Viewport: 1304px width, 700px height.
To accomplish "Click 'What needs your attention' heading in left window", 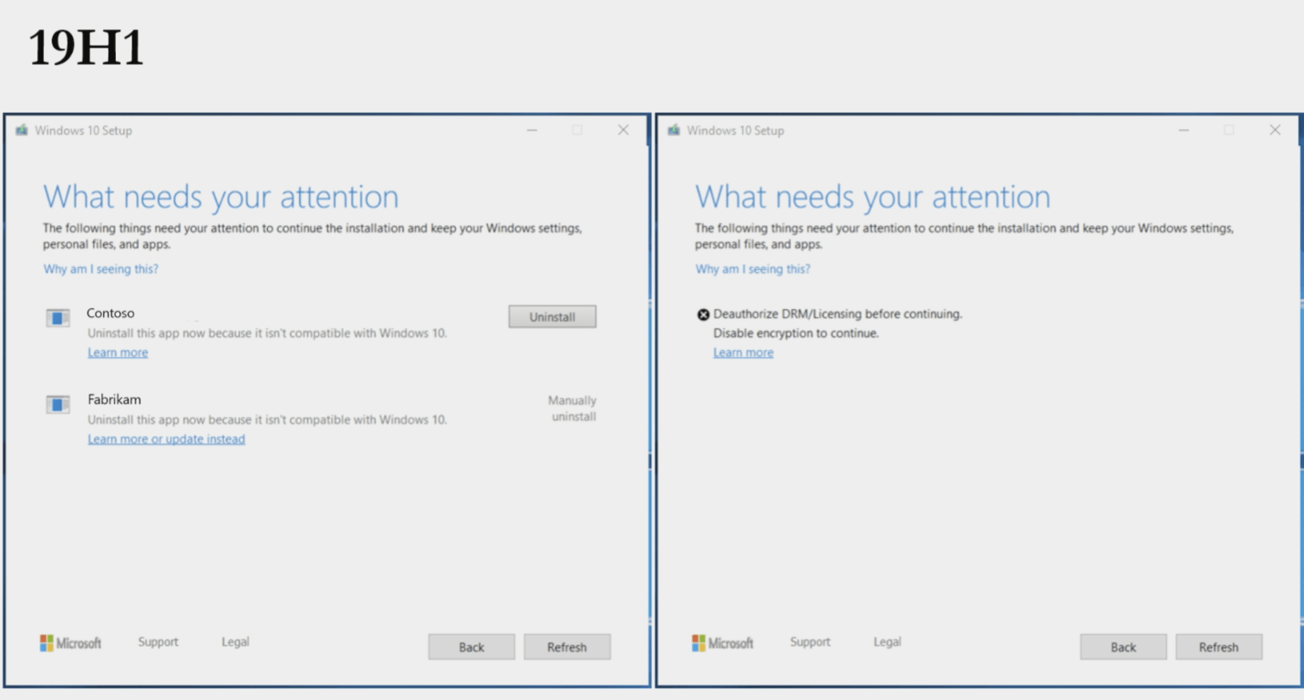I will click(221, 197).
